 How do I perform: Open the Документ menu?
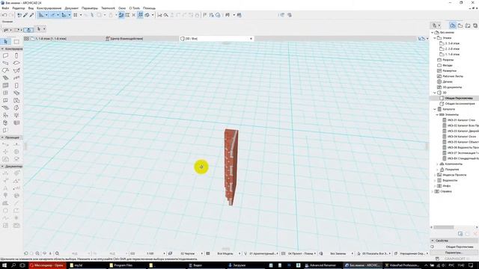[x=72, y=8]
